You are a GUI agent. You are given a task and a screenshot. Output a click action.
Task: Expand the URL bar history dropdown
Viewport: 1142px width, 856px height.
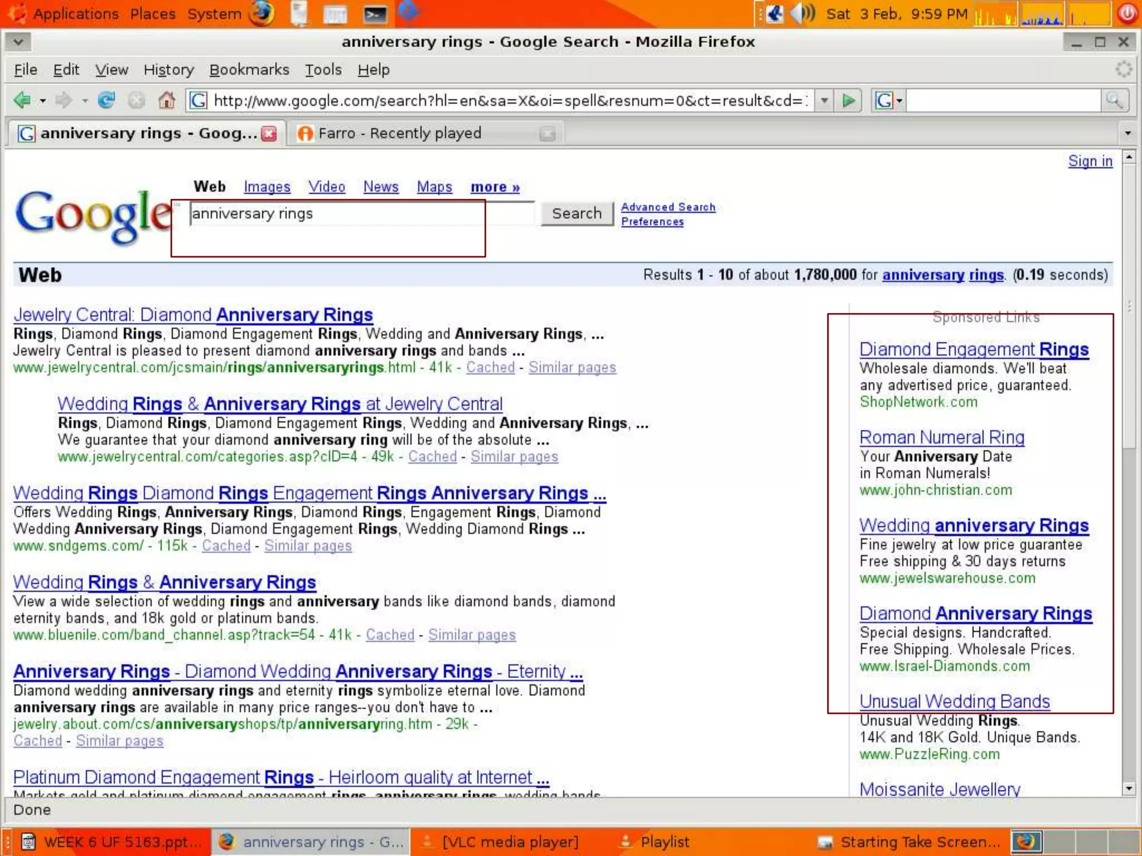click(824, 101)
